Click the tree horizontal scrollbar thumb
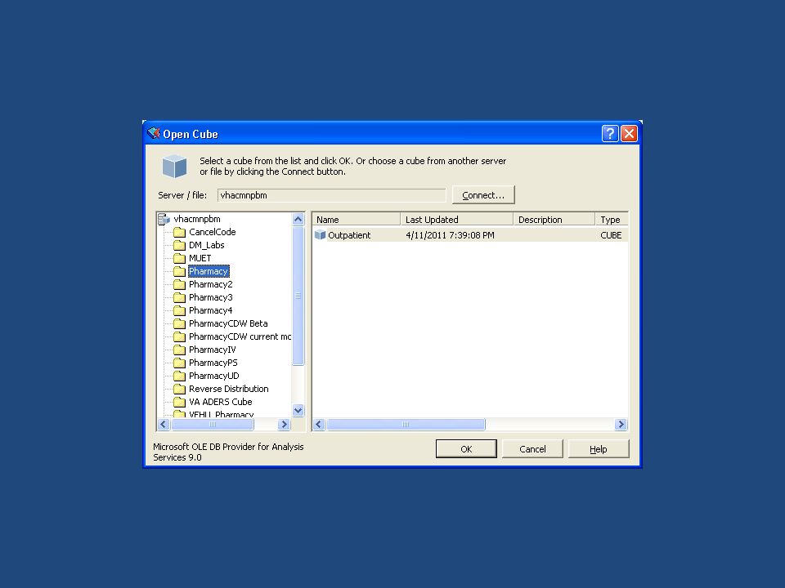Image resolution: width=785 pixels, height=588 pixels. click(213, 424)
